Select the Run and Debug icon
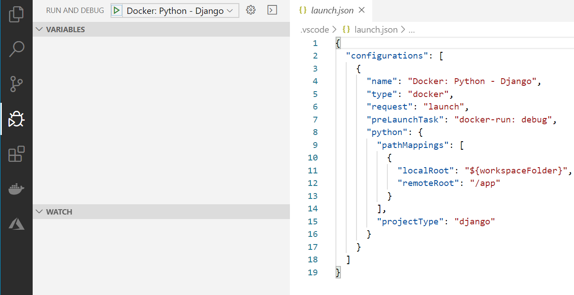This screenshot has height=295, width=574. point(17,119)
